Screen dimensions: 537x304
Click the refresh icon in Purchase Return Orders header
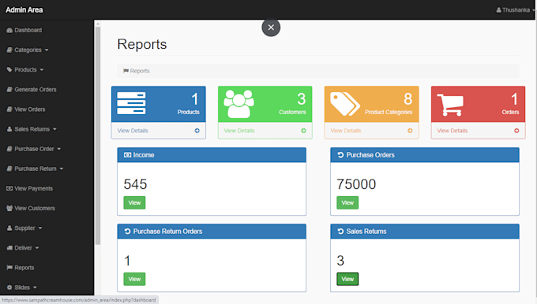point(127,232)
